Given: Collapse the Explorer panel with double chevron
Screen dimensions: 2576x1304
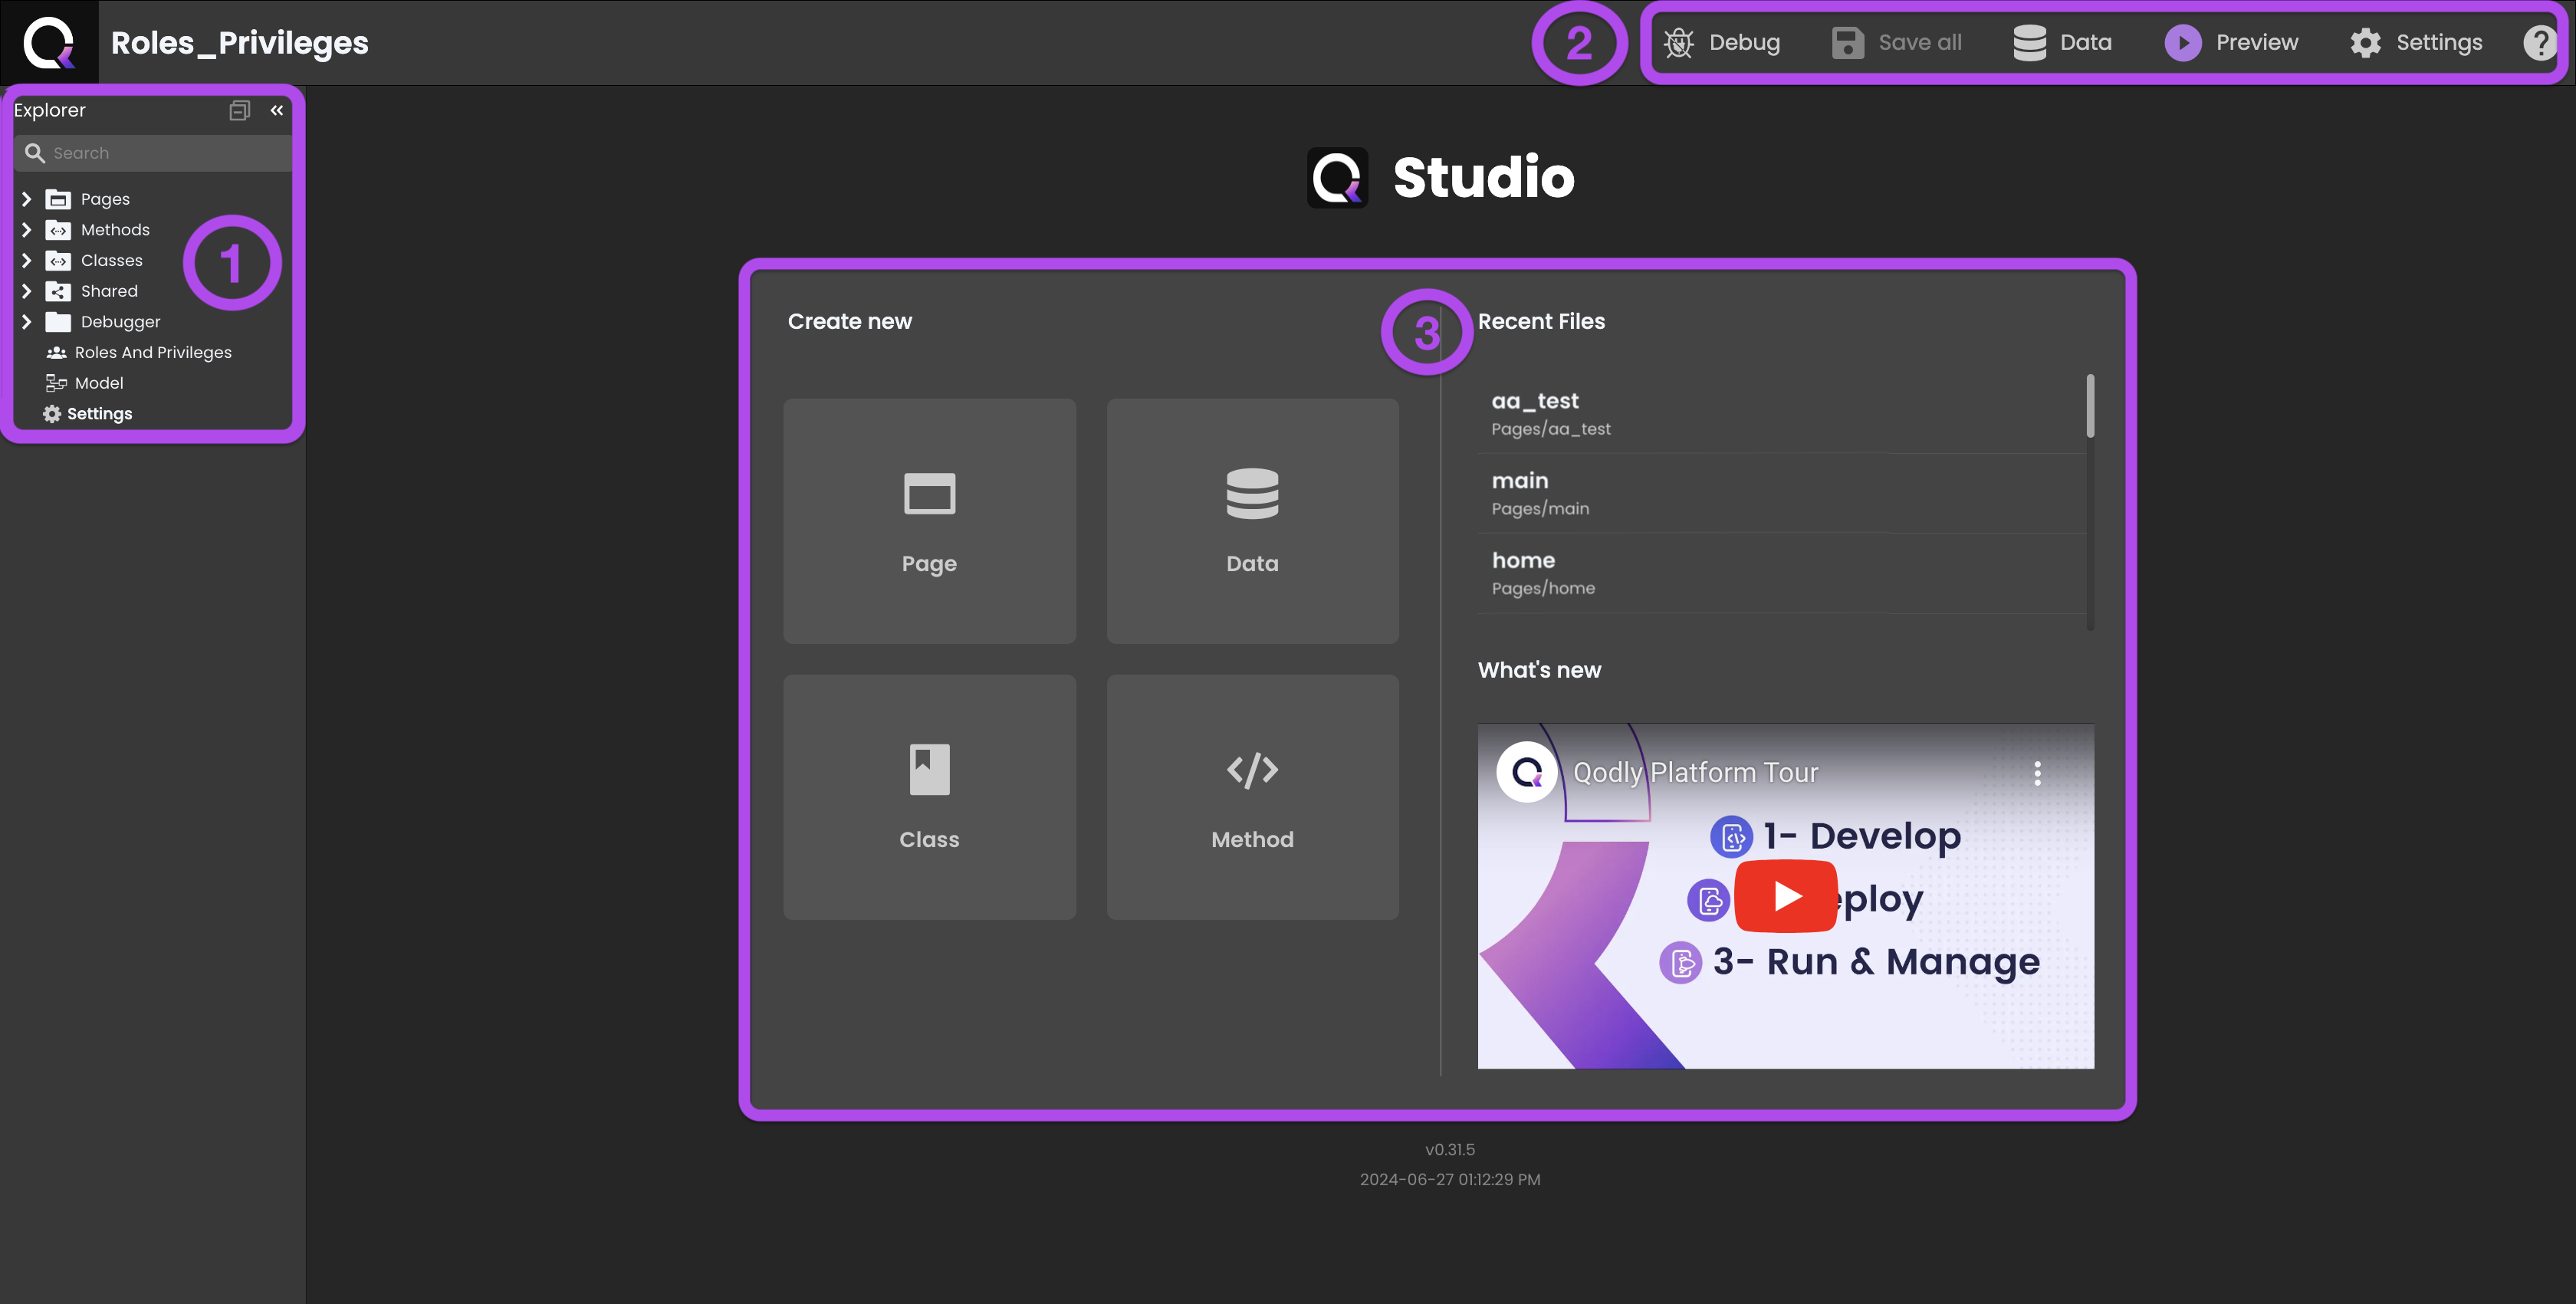Looking at the screenshot, I should [x=277, y=110].
